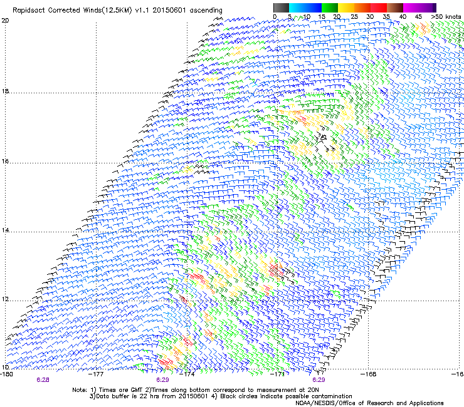The image size is (464, 407).
Task: Click the purple time label '6:28'
Action: pyautogui.click(x=43, y=380)
